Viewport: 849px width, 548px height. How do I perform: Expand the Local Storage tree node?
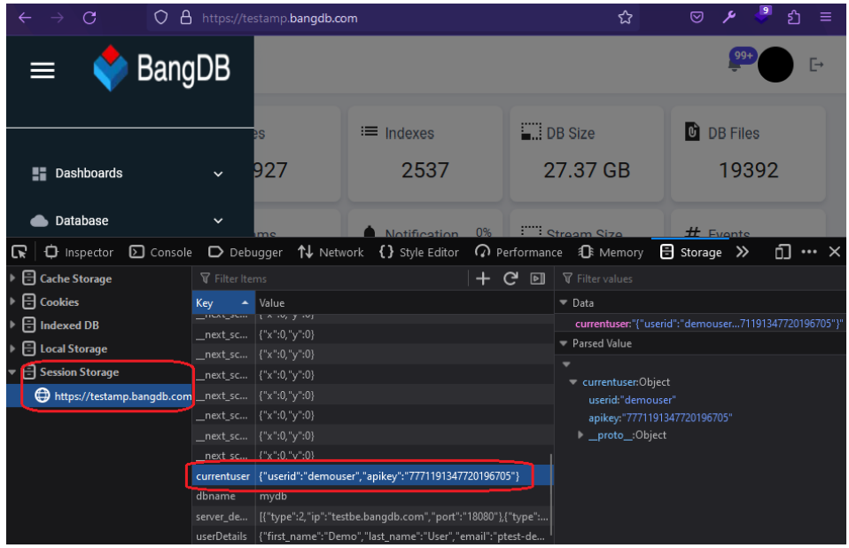tap(12, 348)
